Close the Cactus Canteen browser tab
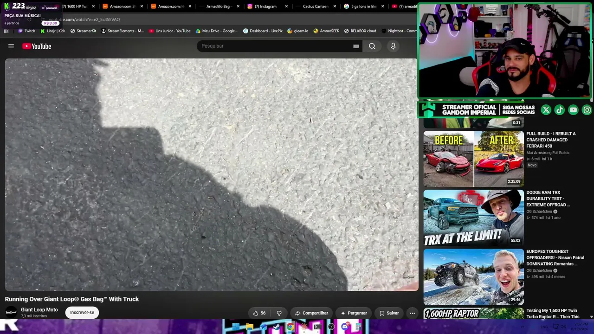This screenshot has width=594, height=334. (x=334, y=6)
